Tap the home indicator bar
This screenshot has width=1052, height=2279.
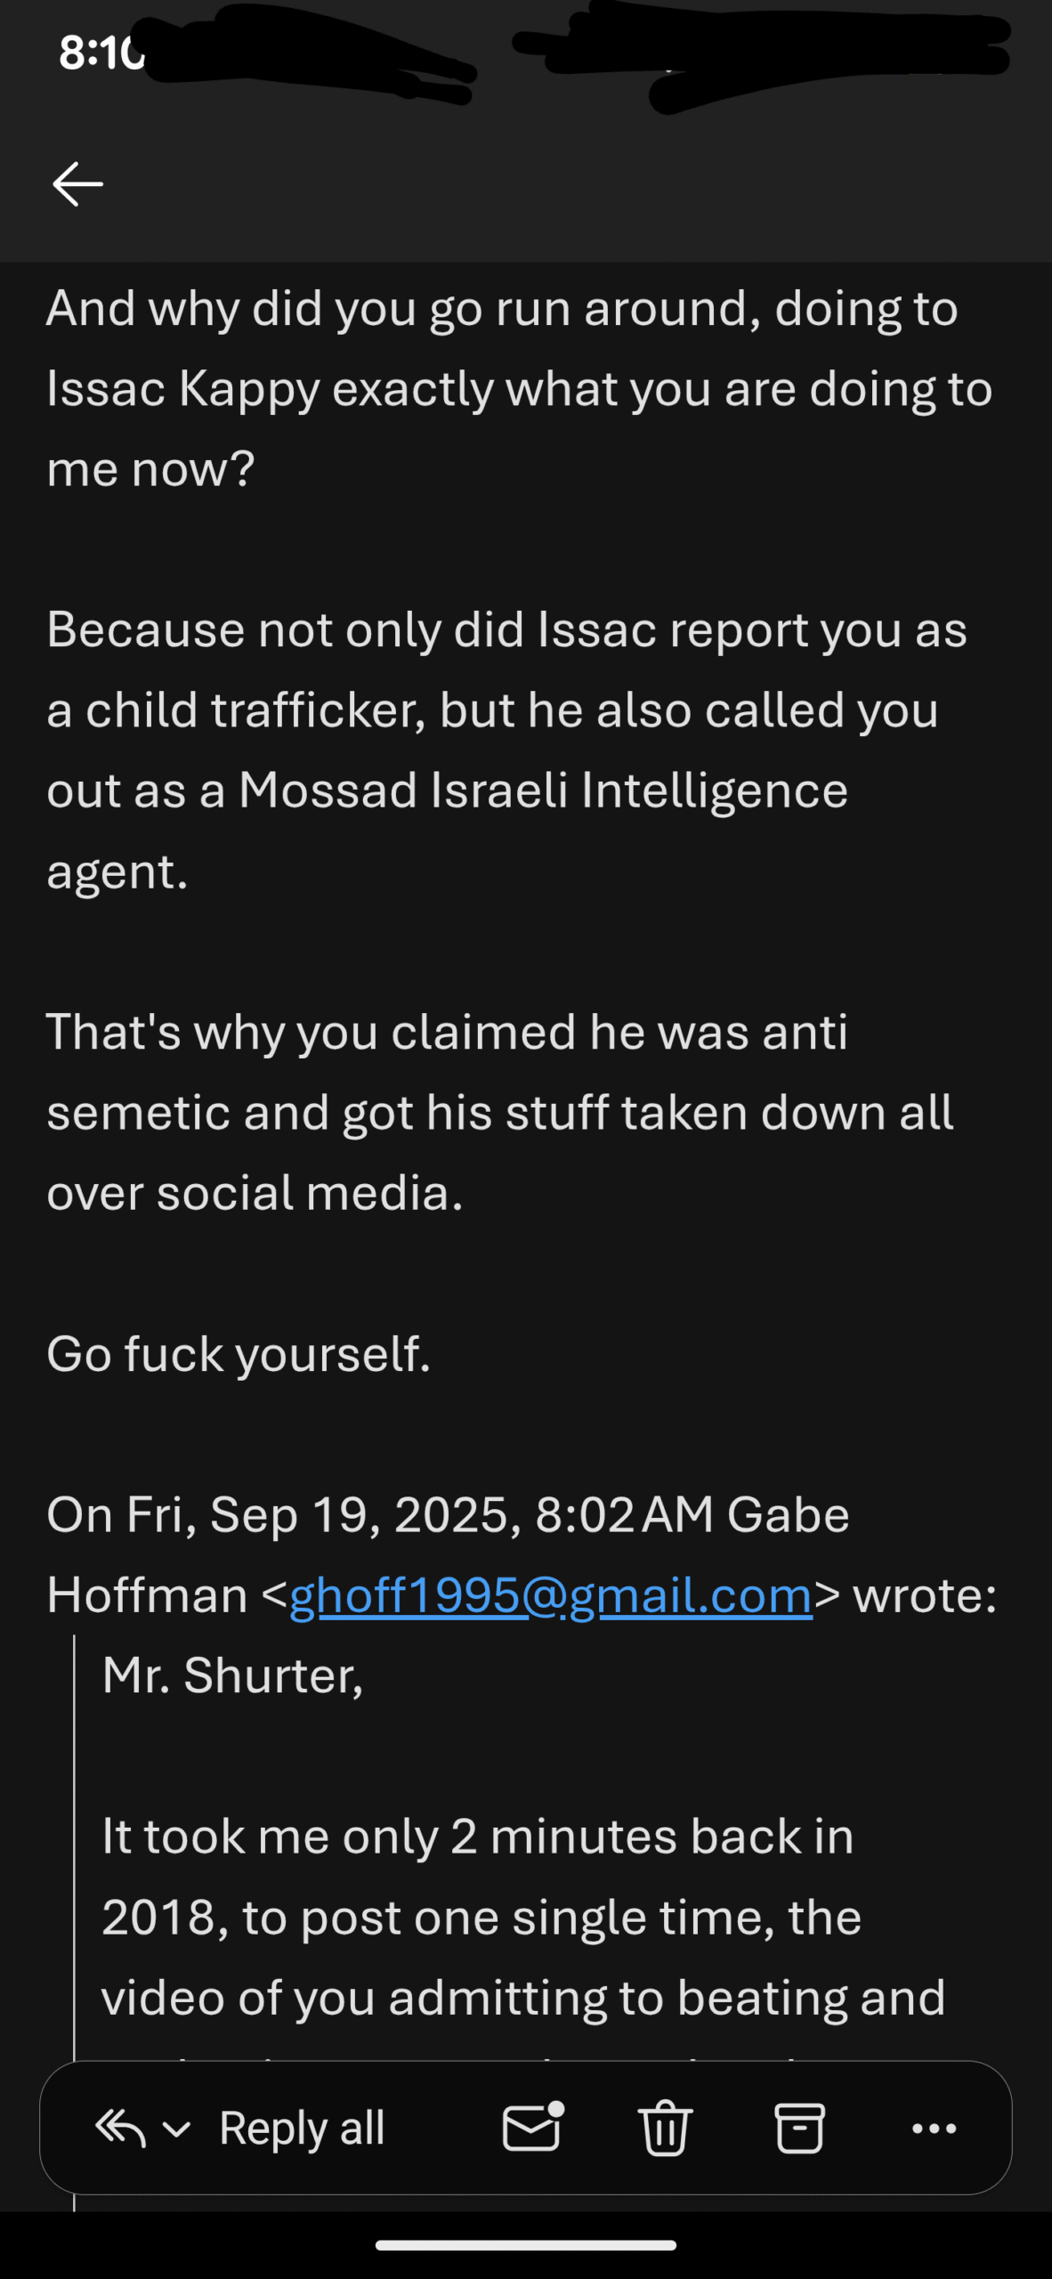526,2244
